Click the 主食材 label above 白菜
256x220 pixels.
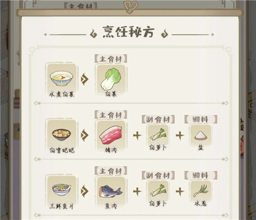[x=111, y=59]
